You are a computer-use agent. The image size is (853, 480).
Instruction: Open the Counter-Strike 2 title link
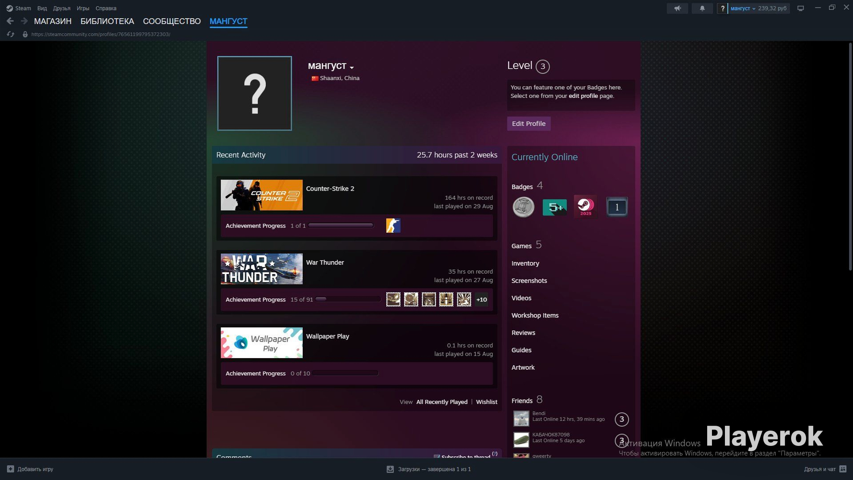(330, 189)
